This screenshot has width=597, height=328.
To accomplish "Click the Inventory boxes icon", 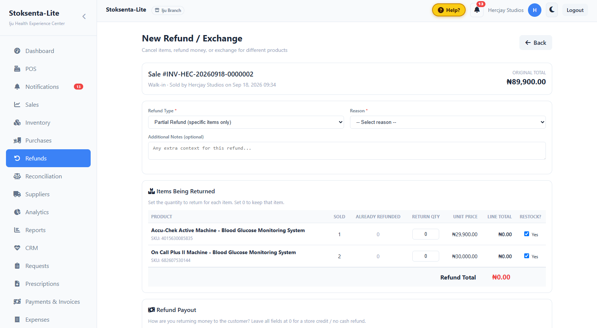I will [17, 122].
